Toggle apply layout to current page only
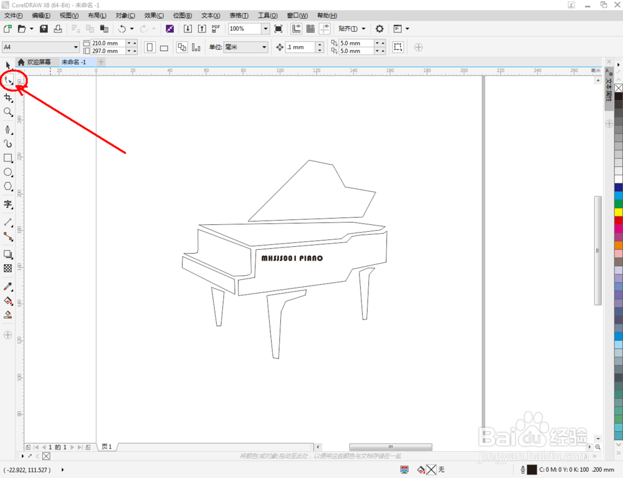The image size is (623, 478). (x=196, y=47)
